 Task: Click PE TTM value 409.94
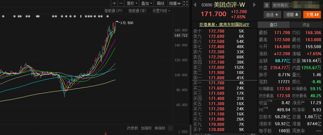coord(283,110)
